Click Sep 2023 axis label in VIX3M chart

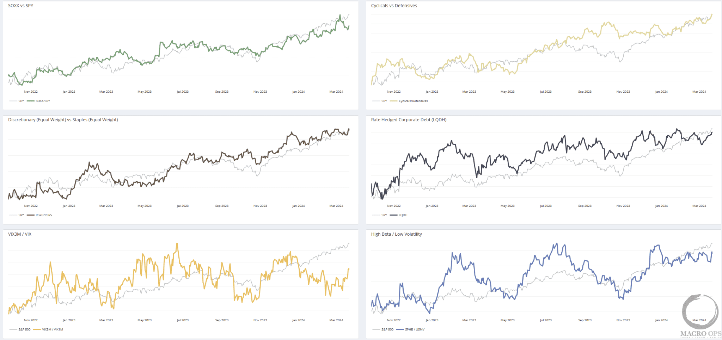point(222,321)
